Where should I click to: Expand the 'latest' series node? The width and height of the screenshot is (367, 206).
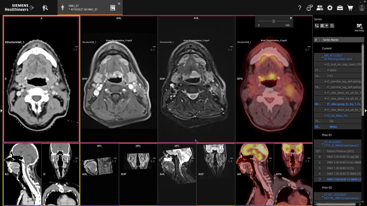click(x=328, y=70)
